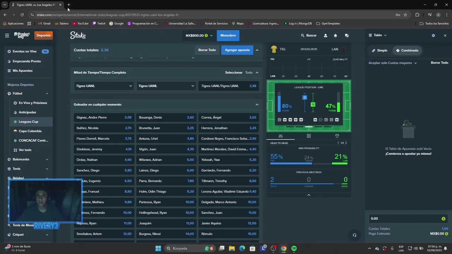
Task: Select Yeboah, Yaw 5,20 odds
Action: [x=228, y=160]
